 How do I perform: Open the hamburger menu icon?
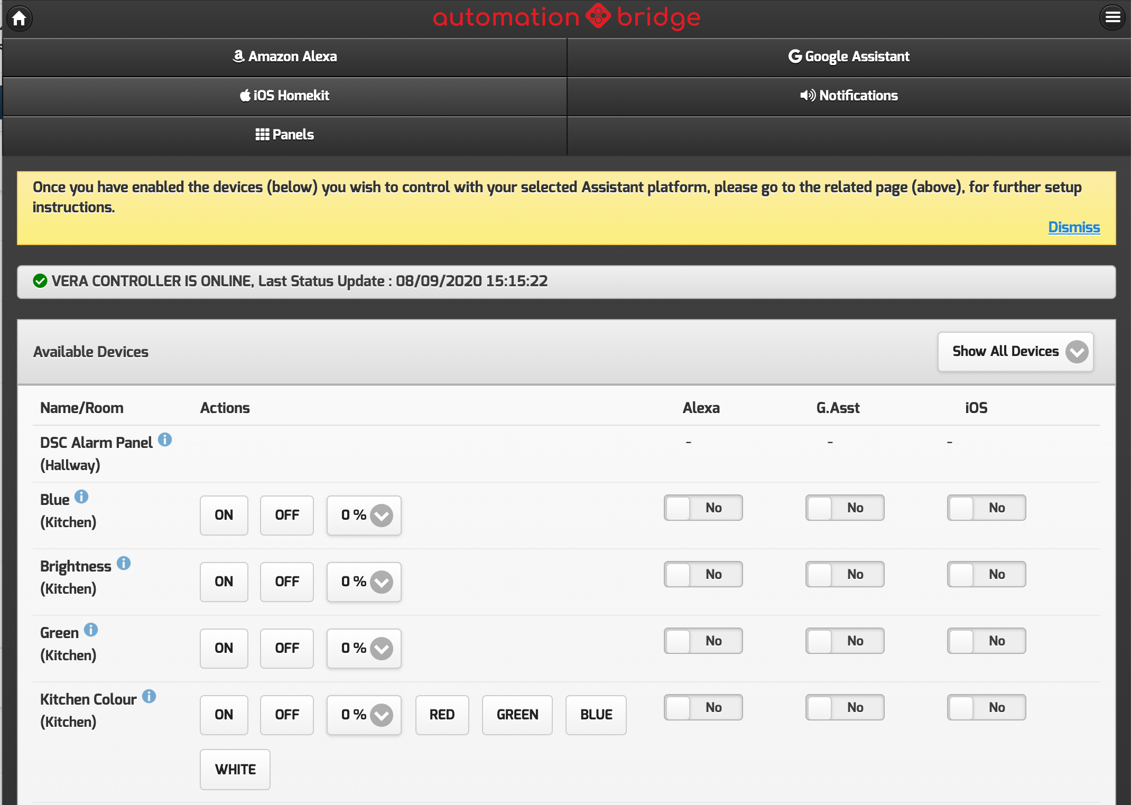click(1112, 17)
